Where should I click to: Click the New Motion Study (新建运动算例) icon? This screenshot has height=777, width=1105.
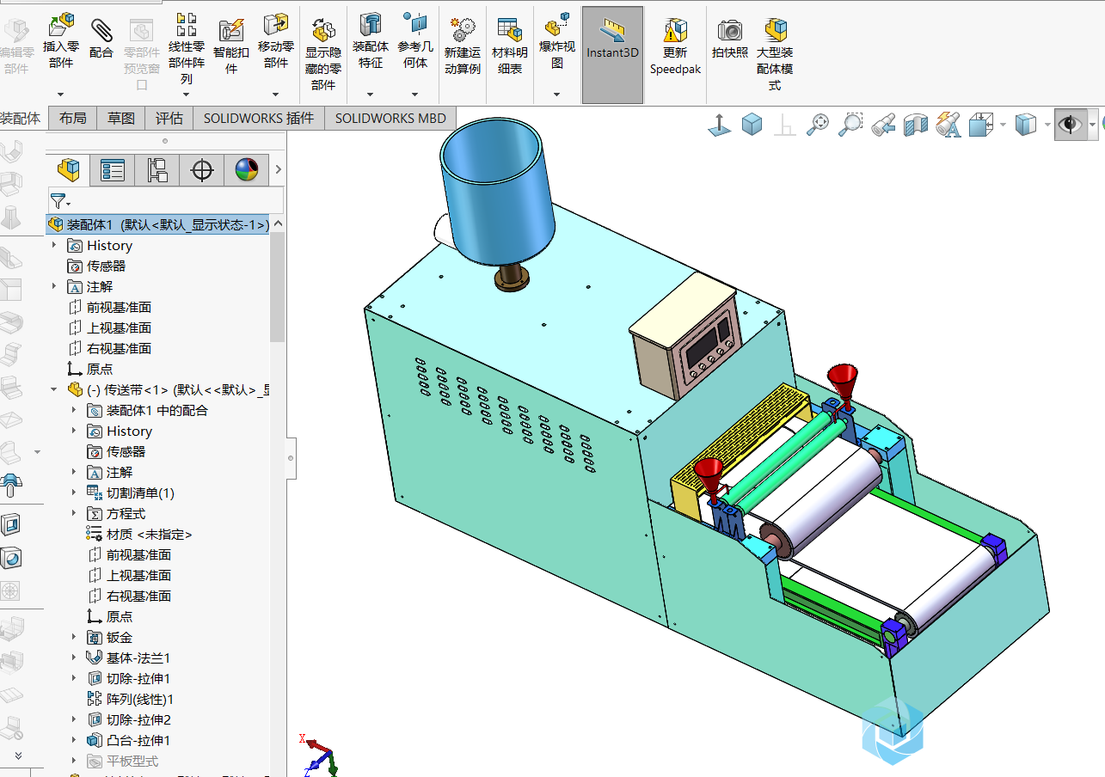pyautogui.click(x=463, y=31)
